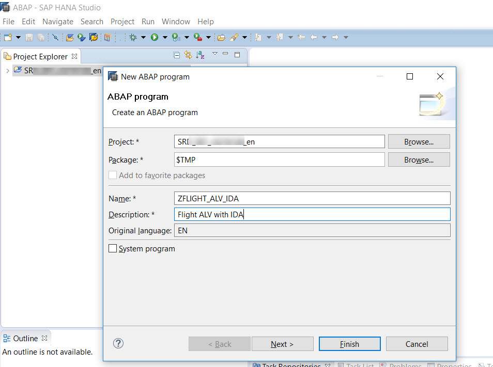This screenshot has height=367, width=493.
Task: Enable the System program checkbox
Action: pos(112,248)
